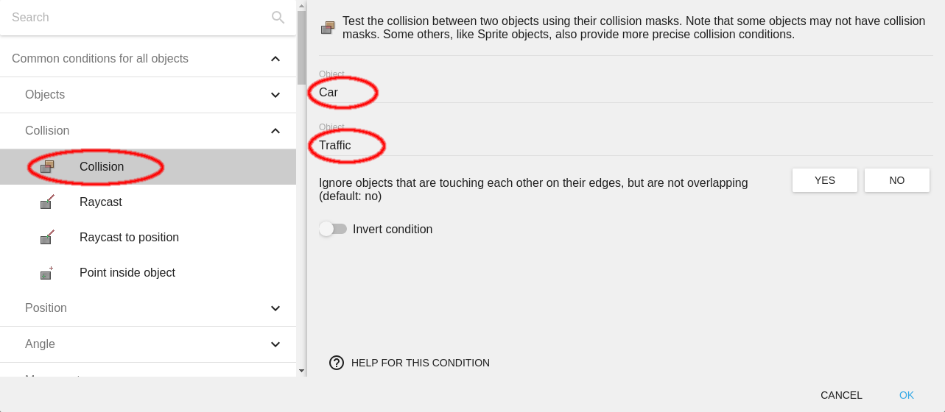Expand the Angle category chevron
The width and height of the screenshot is (945, 412).
click(x=275, y=344)
